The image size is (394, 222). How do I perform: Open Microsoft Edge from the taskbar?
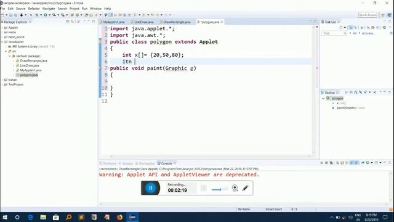[30, 217]
